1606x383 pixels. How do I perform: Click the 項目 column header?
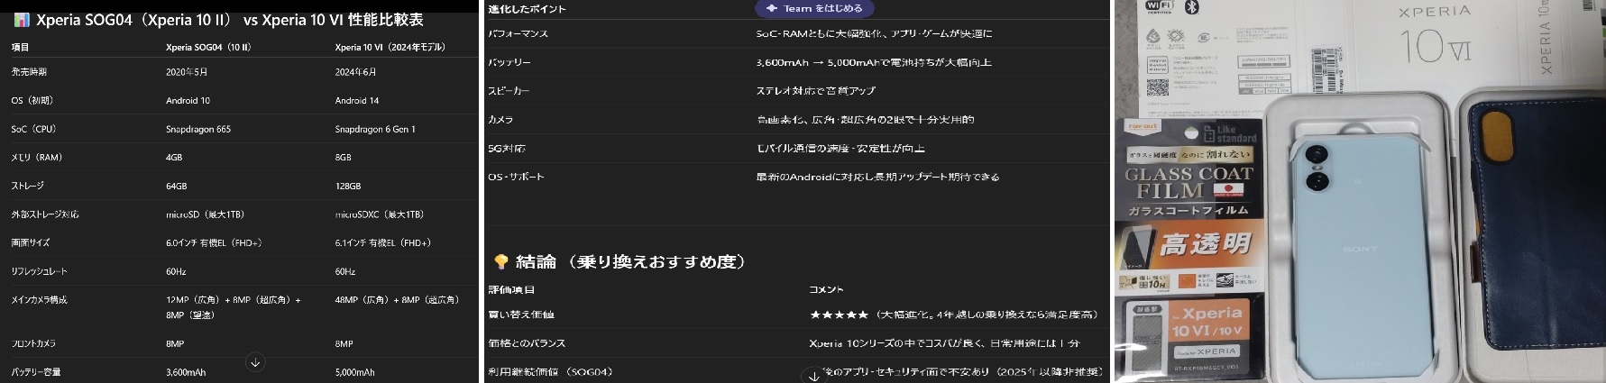[x=20, y=47]
